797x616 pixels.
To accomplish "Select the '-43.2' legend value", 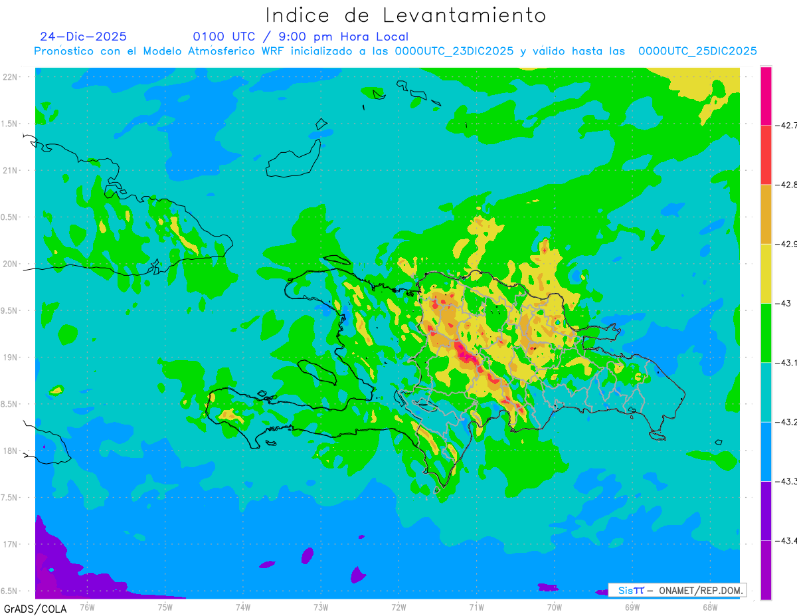I will (787, 422).
